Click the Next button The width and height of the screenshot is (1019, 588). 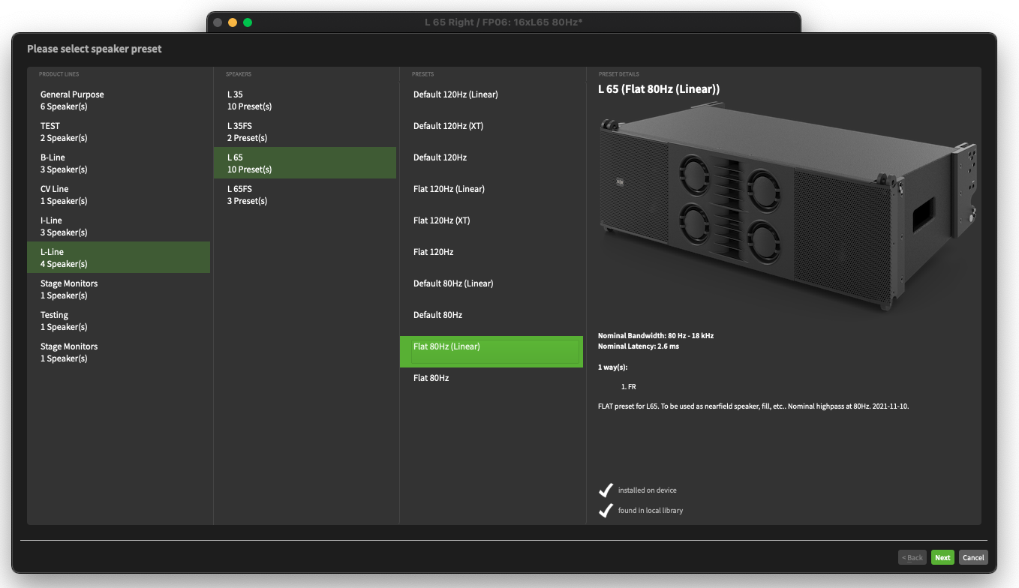(942, 557)
